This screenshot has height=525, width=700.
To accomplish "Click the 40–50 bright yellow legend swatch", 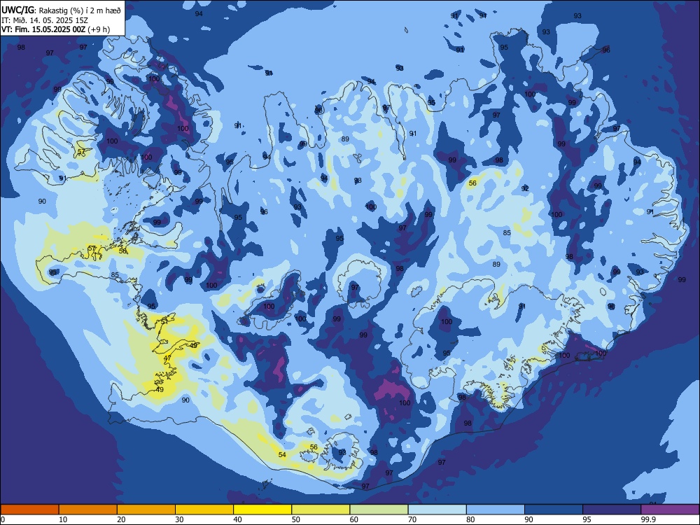I will tap(262, 510).
